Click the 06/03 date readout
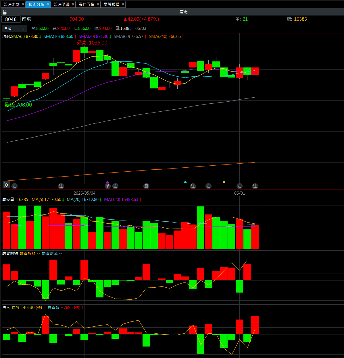The width and height of the screenshot is (344, 358). click(141, 28)
